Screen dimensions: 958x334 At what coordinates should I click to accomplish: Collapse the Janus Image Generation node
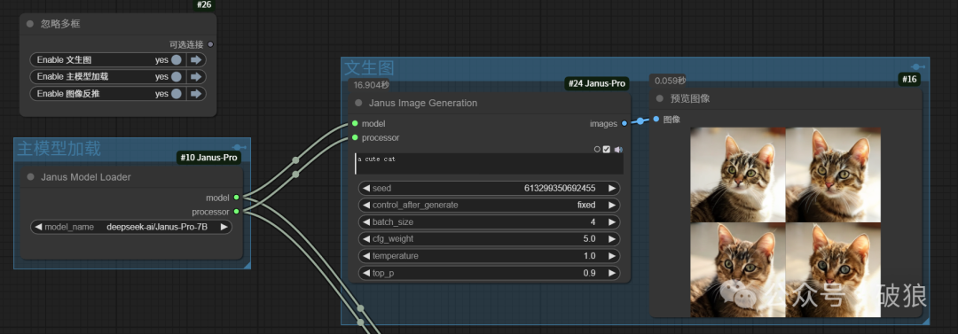pyautogui.click(x=358, y=103)
